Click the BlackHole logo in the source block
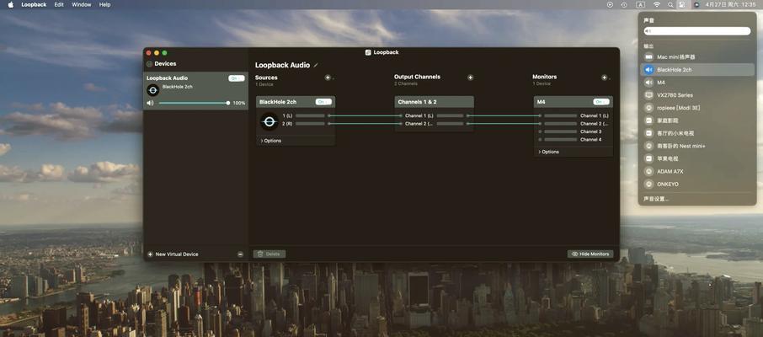Screen dimensions: 763x337 point(269,120)
